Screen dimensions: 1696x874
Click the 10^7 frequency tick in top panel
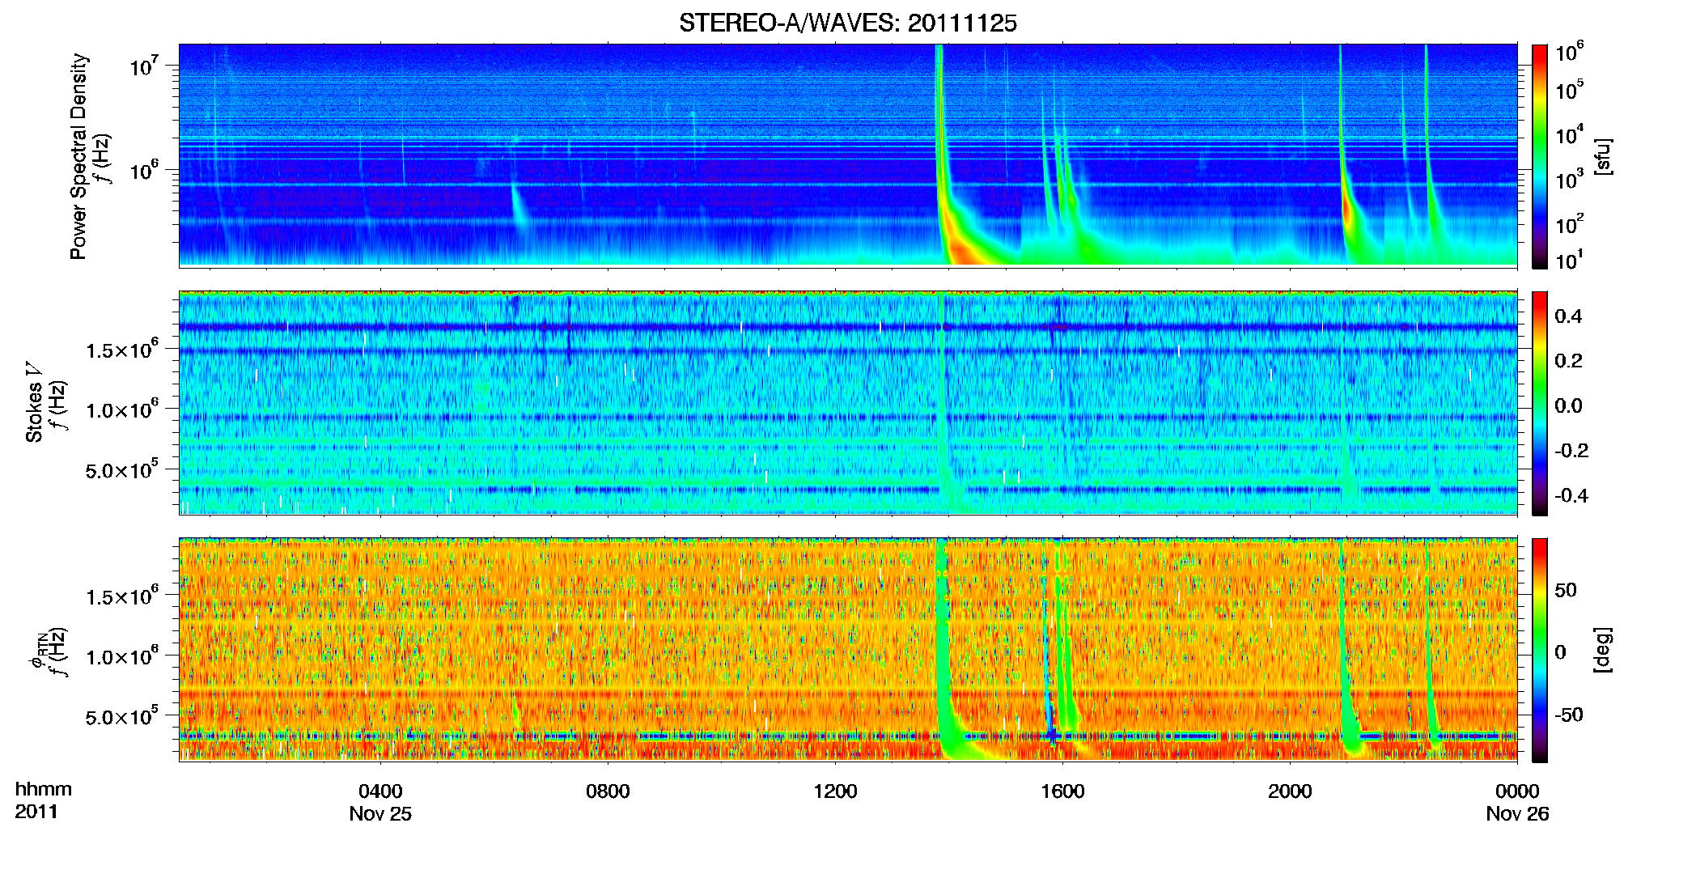146,66
